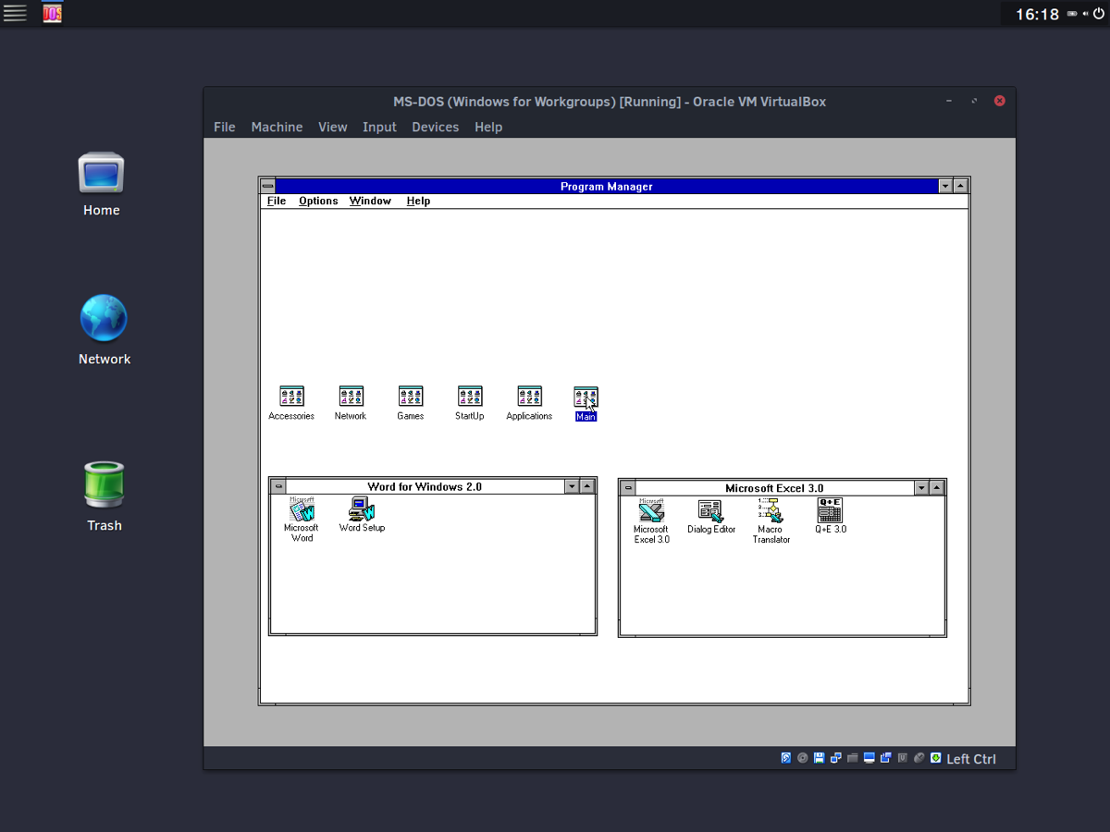Click VirtualBox overlapping windows status icon
The image size is (1110, 832).
(x=885, y=758)
